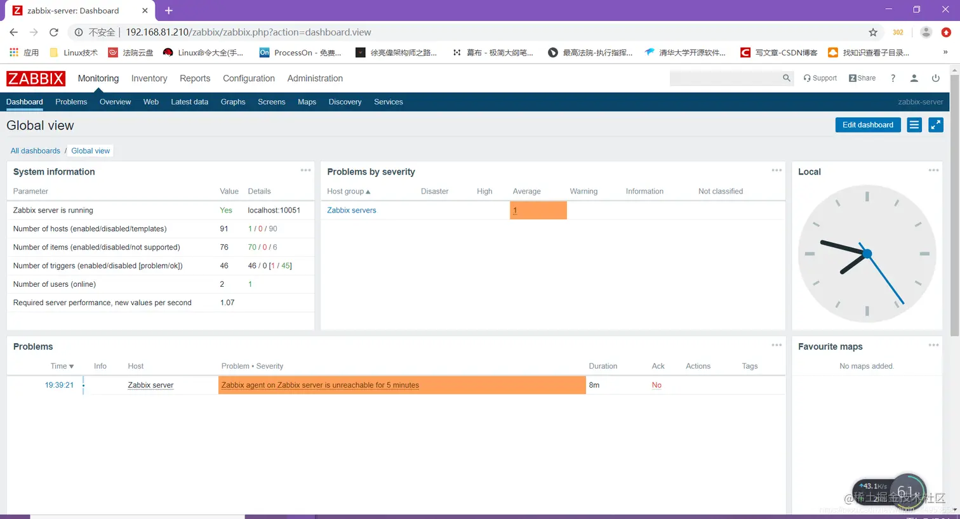
Task: Click the browser address bar URL
Action: pos(248,32)
